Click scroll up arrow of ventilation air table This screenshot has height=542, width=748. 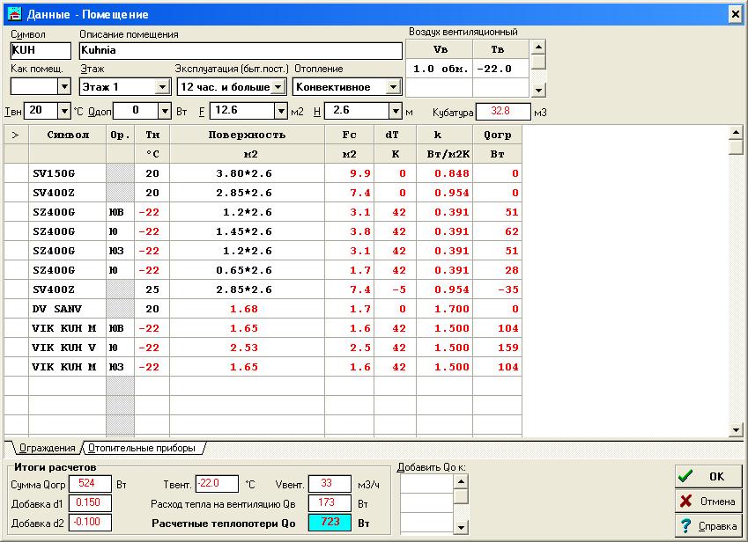(x=538, y=47)
